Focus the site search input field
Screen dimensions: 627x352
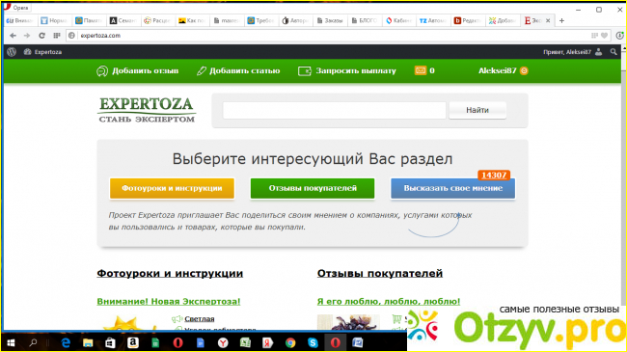point(335,110)
